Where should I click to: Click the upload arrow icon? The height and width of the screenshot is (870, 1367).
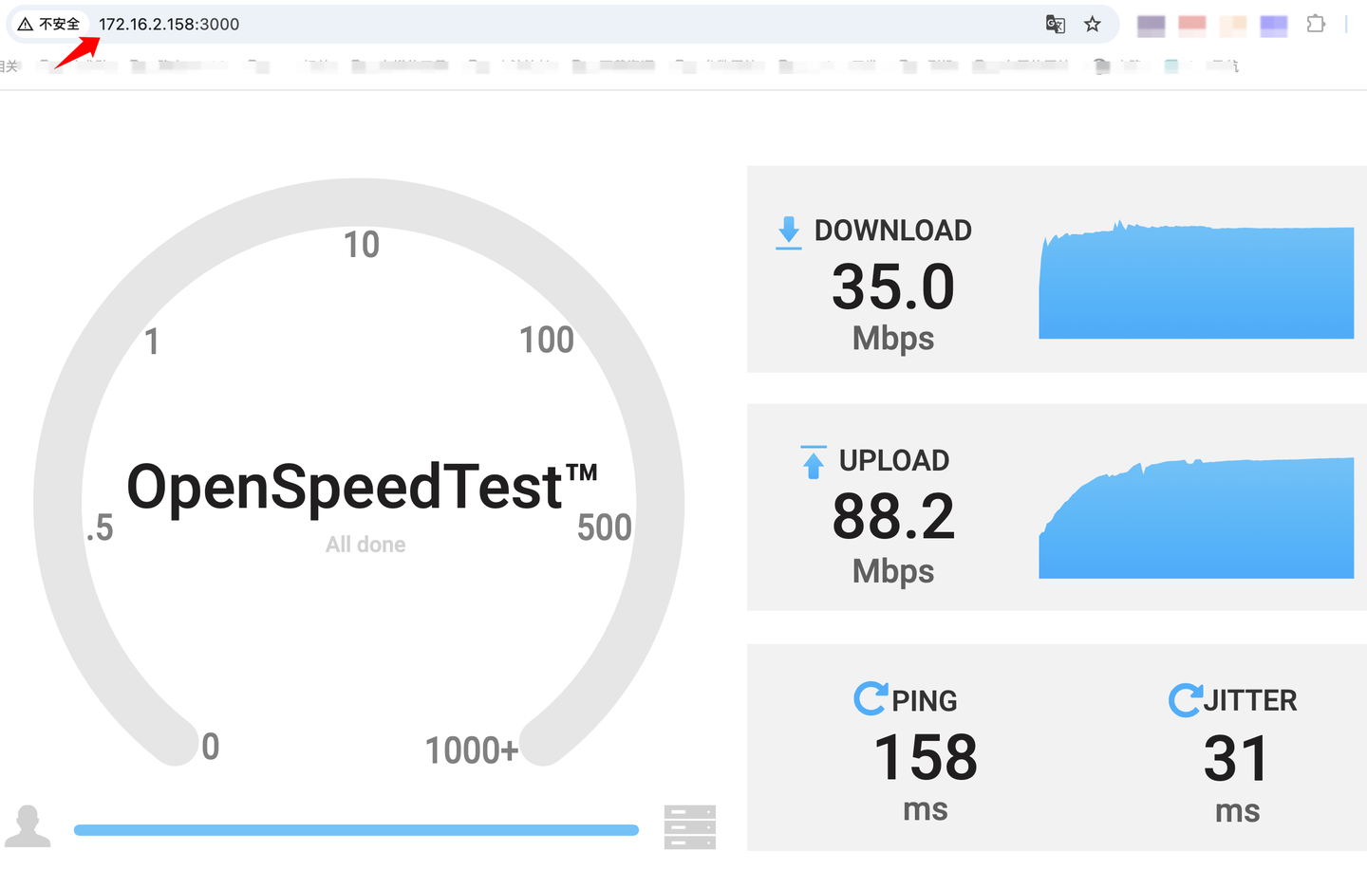(x=814, y=462)
